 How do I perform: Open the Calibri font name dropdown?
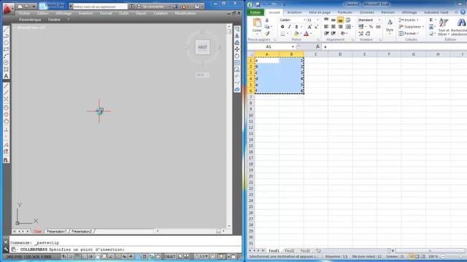pos(304,20)
